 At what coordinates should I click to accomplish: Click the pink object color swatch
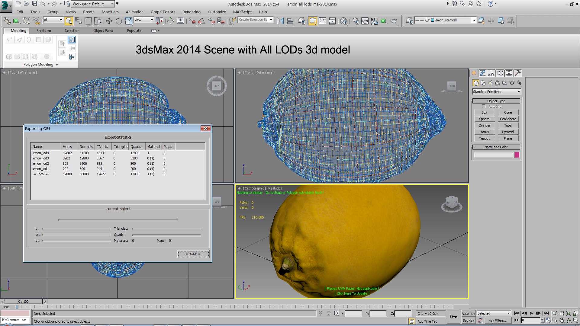517,155
